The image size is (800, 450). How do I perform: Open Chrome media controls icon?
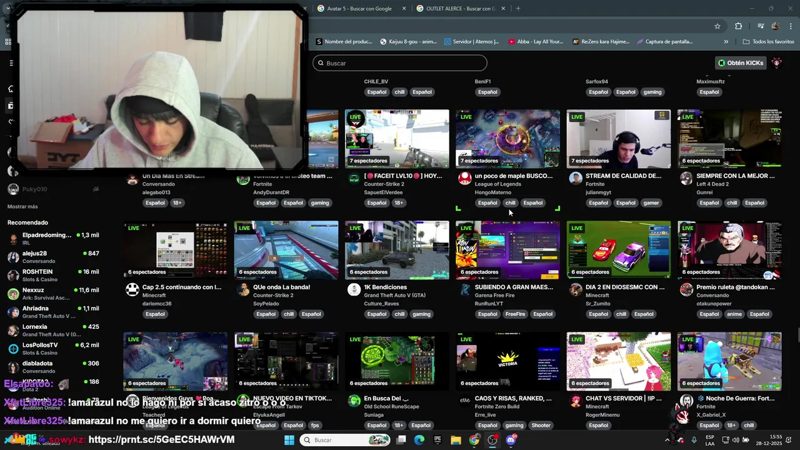[761, 26]
